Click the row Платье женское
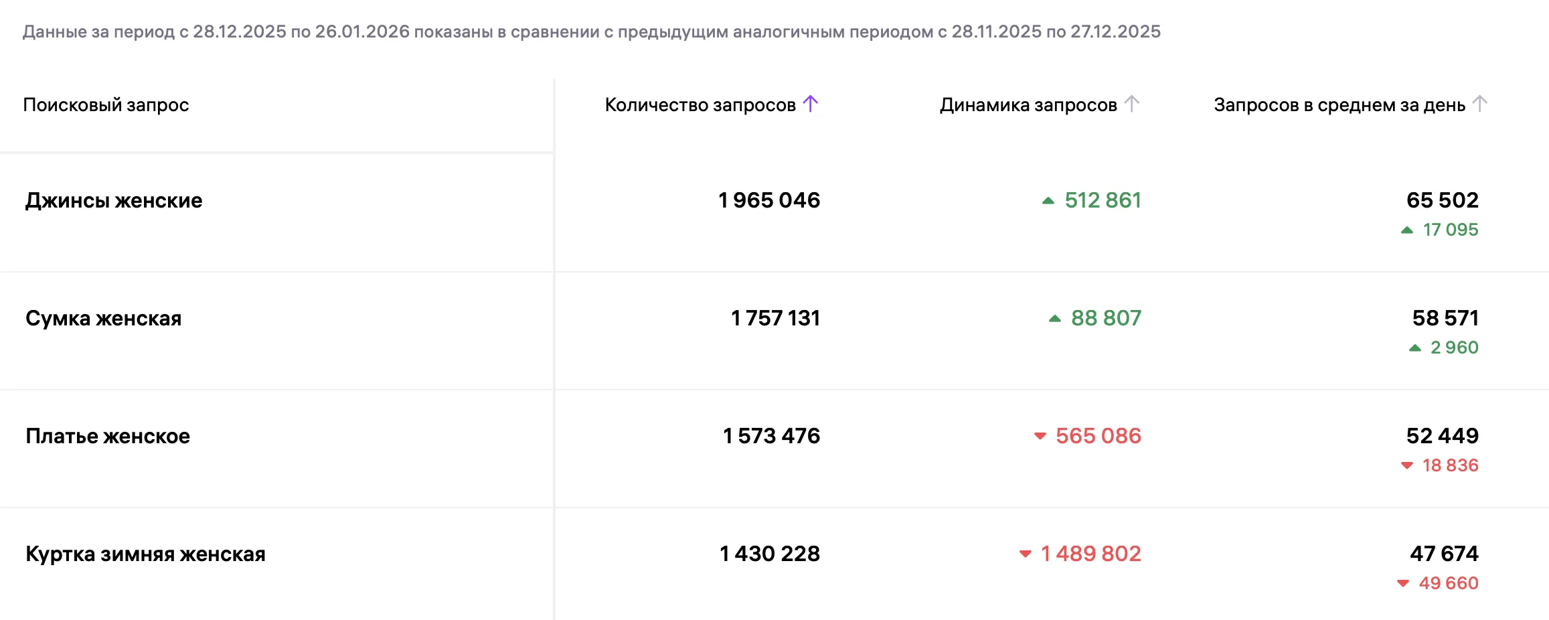Viewport: 1549px width, 620px height. point(108,436)
